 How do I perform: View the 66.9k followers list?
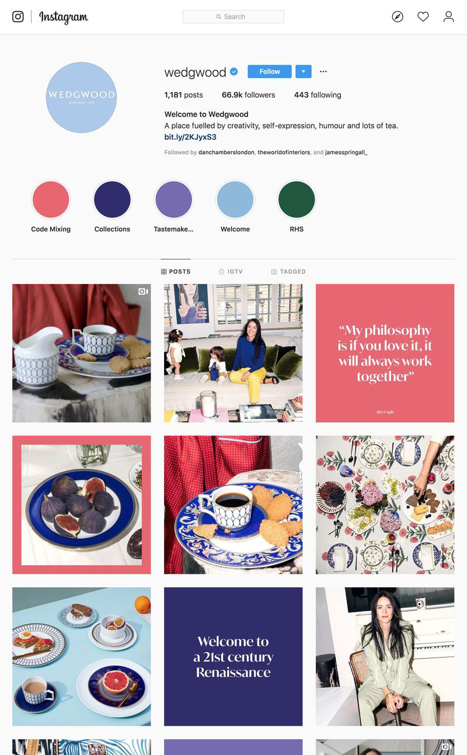coord(248,95)
